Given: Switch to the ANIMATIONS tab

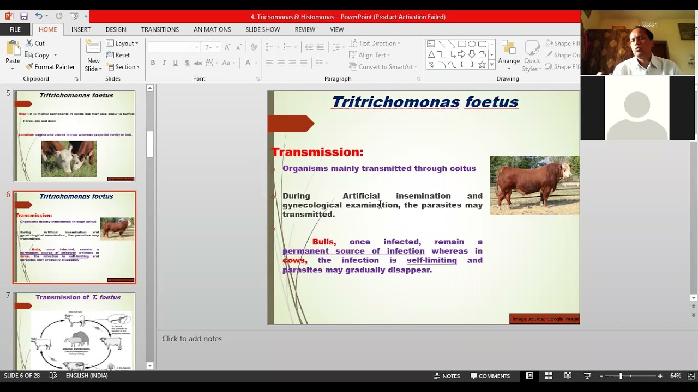Looking at the screenshot, I should 212,29.
